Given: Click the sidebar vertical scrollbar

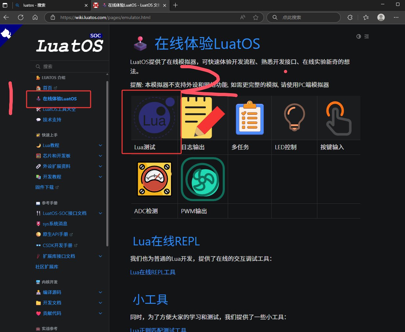Looking at the screenshot, I should (x=107, y=163).
